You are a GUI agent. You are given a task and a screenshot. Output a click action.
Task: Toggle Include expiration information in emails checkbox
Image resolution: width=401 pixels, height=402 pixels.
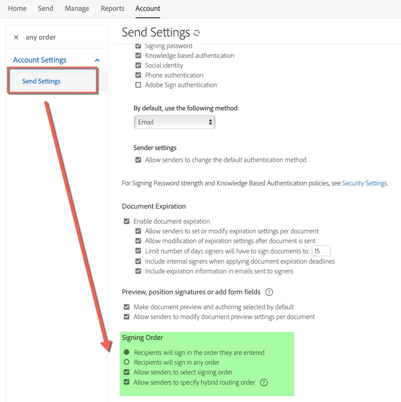pyautogui.click(x=138, y=271)
